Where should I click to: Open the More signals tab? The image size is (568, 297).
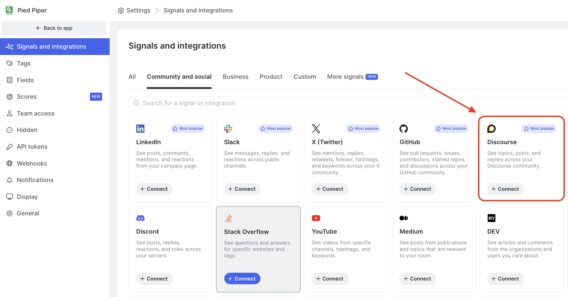coord(352,77)
